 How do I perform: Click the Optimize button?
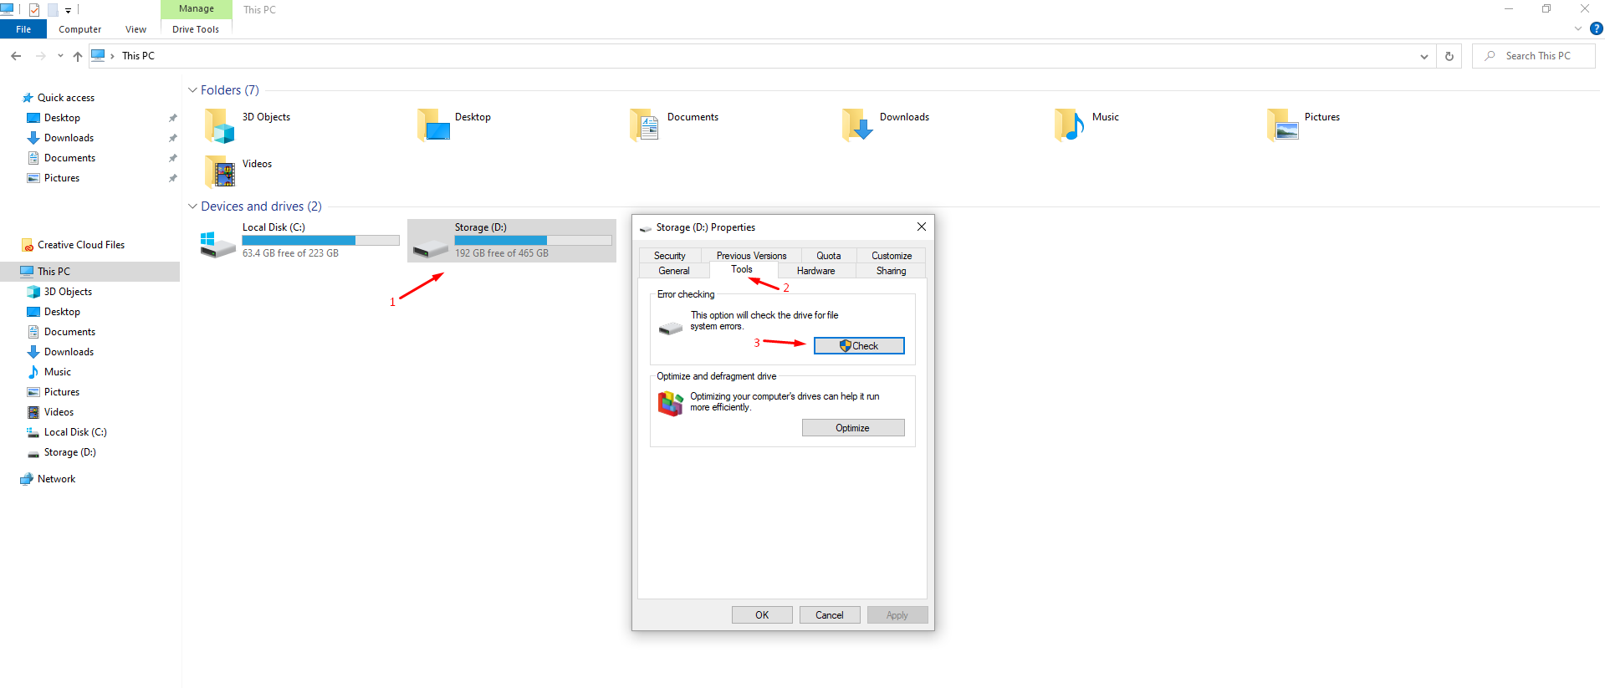click(853, 428)
